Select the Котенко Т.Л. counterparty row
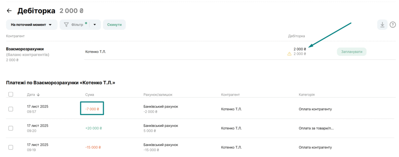 pyautogui.click(x=95, y=52)
